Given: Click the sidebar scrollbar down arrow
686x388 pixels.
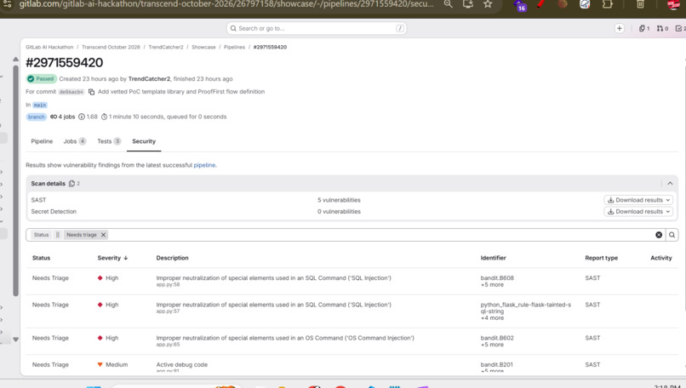Looking at the screenshot, I should pyautogui.click(x=16, y=339).
